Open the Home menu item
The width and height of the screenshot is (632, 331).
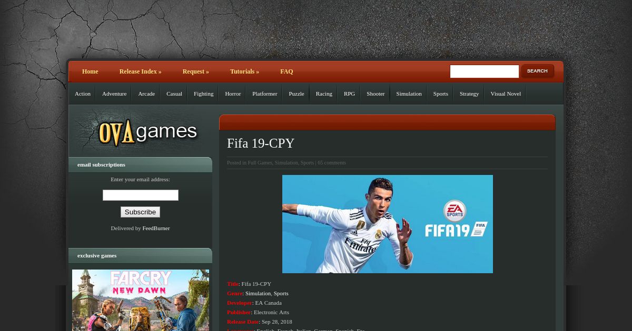point(90,71)
